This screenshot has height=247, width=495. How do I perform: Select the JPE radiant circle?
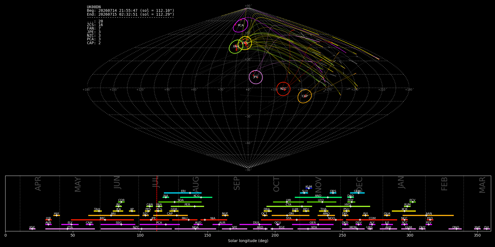(x=256, y=77)
